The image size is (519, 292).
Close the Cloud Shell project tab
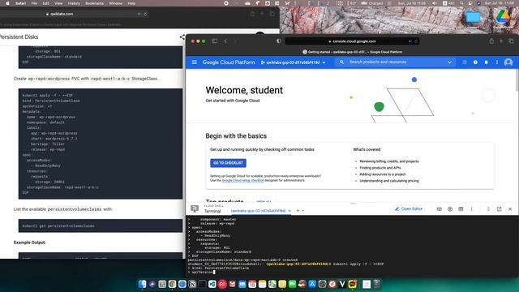[290, 211]
